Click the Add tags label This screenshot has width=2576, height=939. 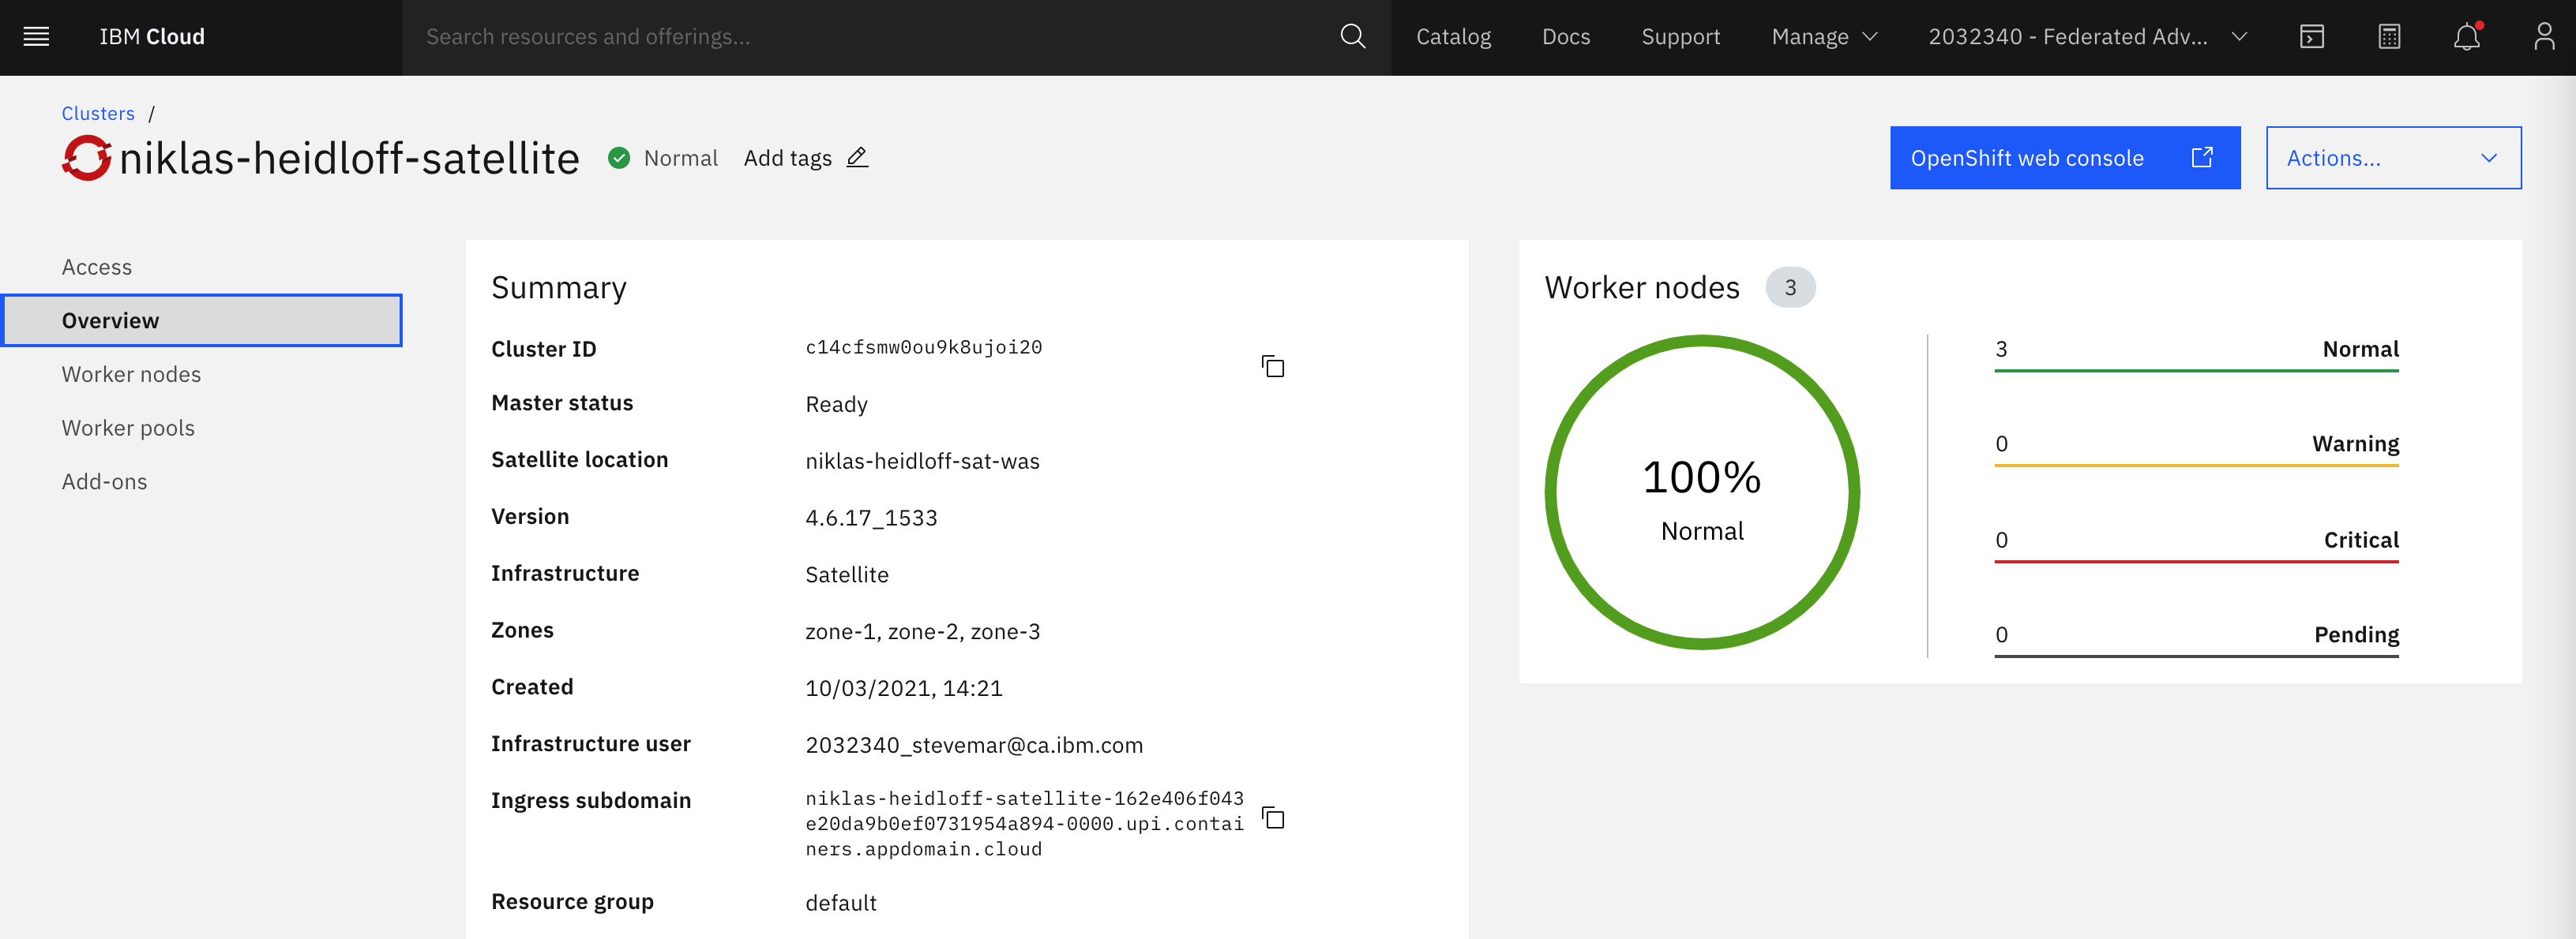point(787,158)
